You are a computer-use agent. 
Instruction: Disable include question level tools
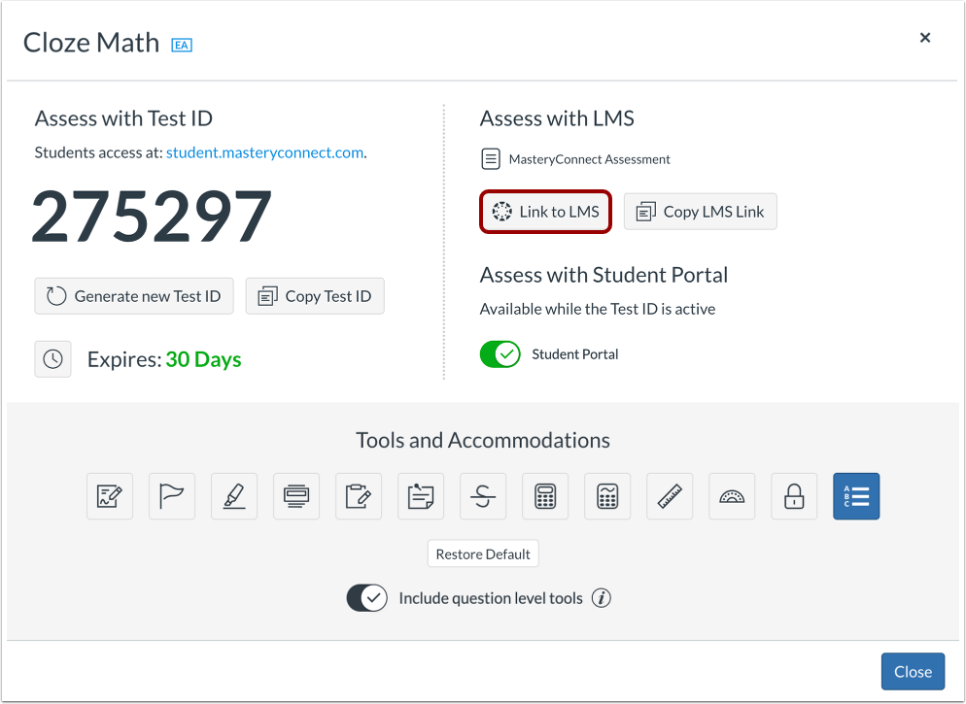pyautogui.click(x=366, y=598)
